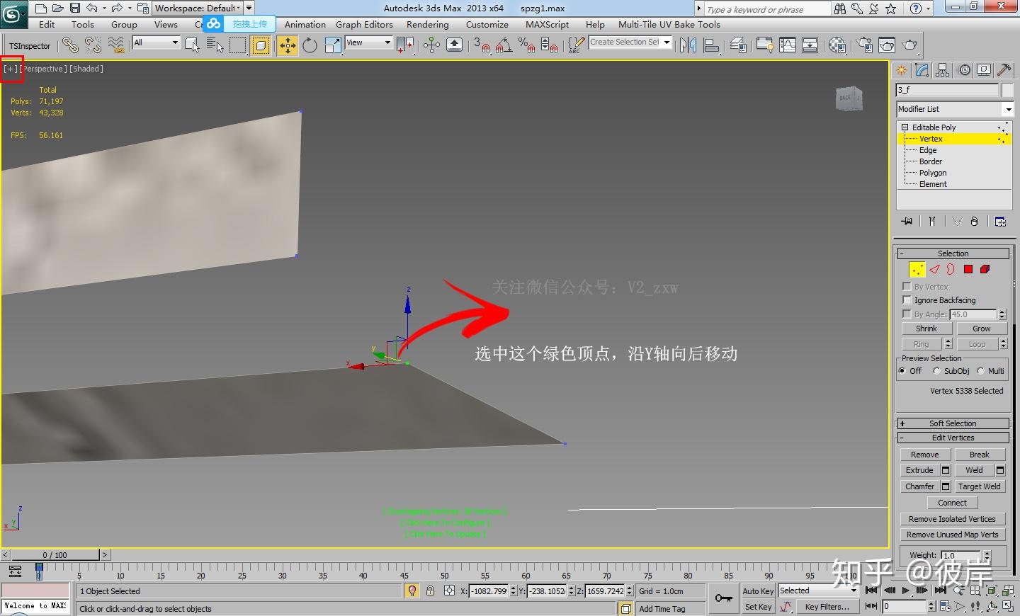Viewport: 1020px width, 616px height.
Task: Click the Remove button in Edit Vertices
Action: coord(925,455)
